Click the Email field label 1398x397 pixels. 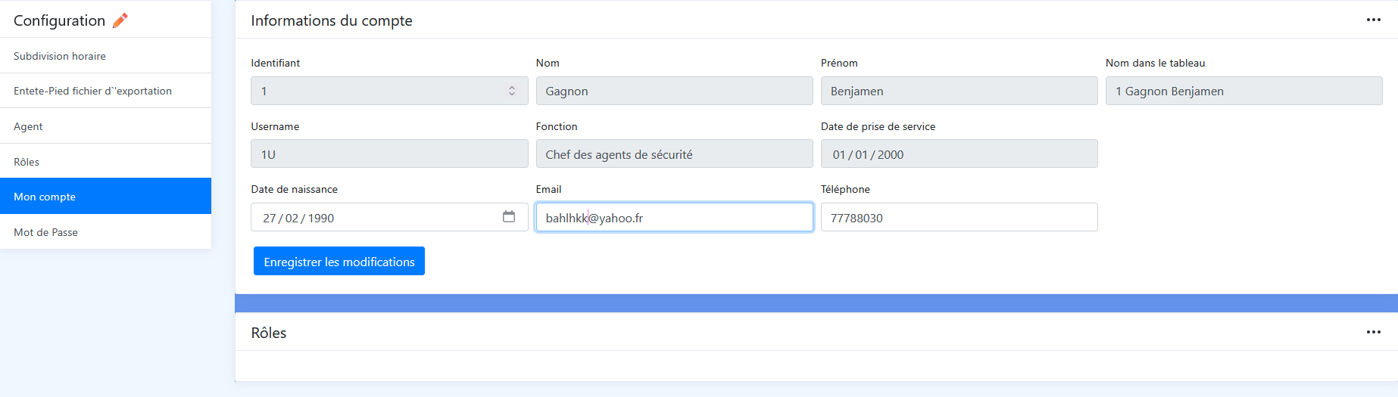(x=549, y=189)
